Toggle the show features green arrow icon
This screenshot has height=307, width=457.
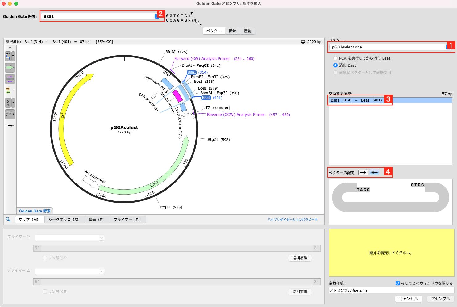[10, 68]
